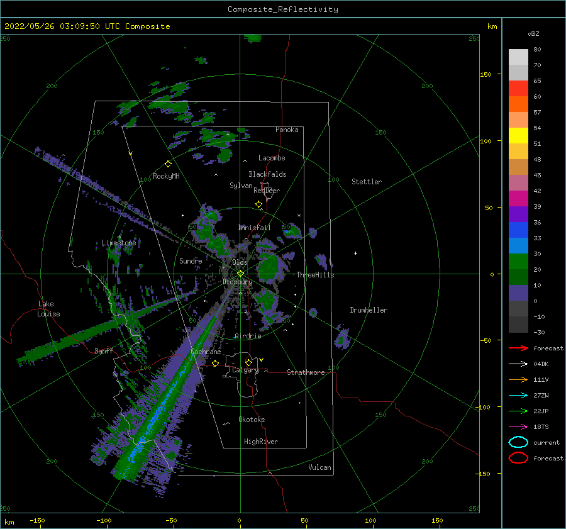The height and width of the screenshot is (529, 566).
Task: Click the green 22JP arrow icon
Action: [518, 411]
